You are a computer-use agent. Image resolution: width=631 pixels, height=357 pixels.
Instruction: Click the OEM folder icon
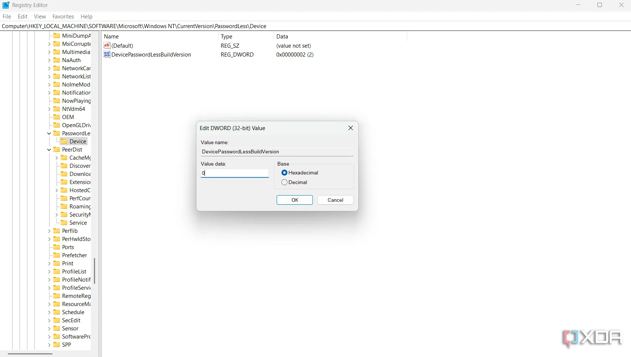tap(57, 117)
